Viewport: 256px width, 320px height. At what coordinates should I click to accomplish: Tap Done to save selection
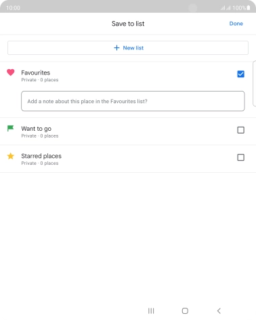click(x=236, y=24)
